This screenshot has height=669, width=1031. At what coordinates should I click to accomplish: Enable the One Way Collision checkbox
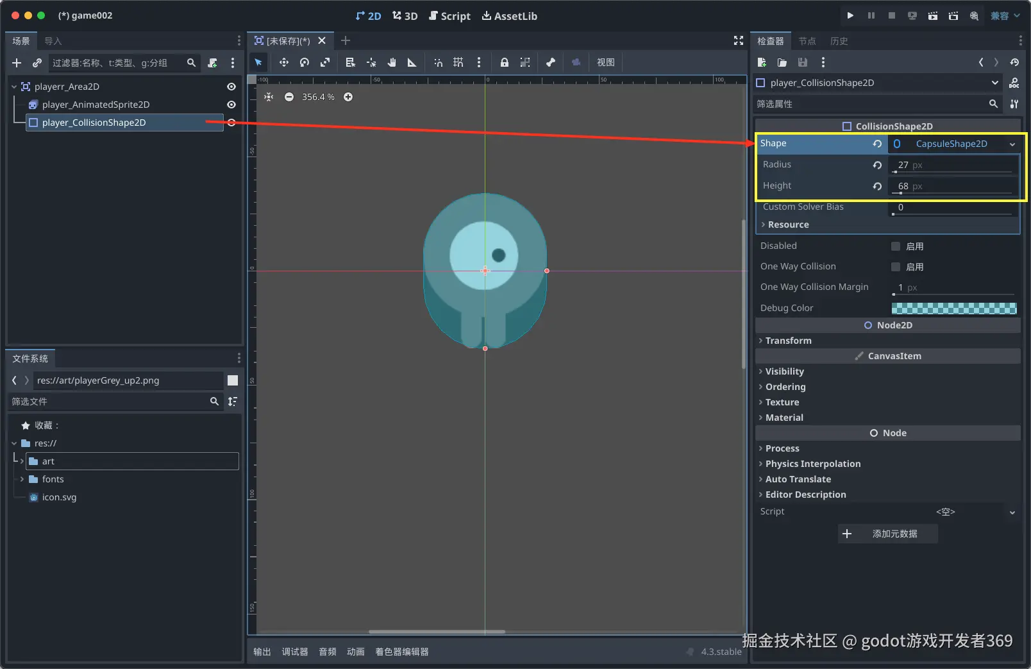point(896,267)
